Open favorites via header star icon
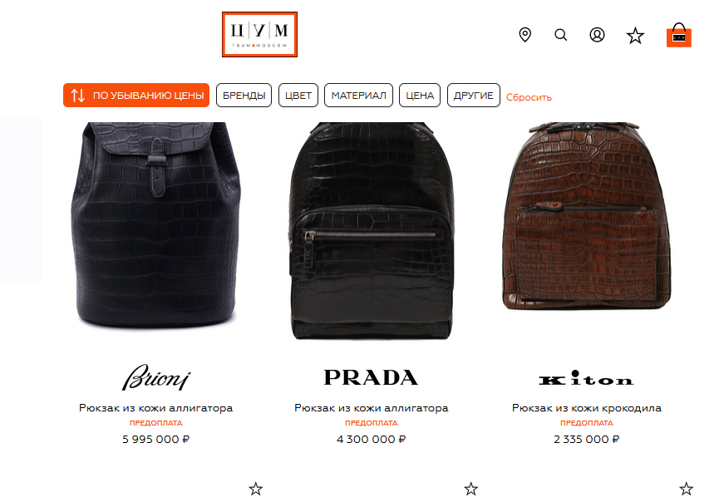 pos(635,36)
